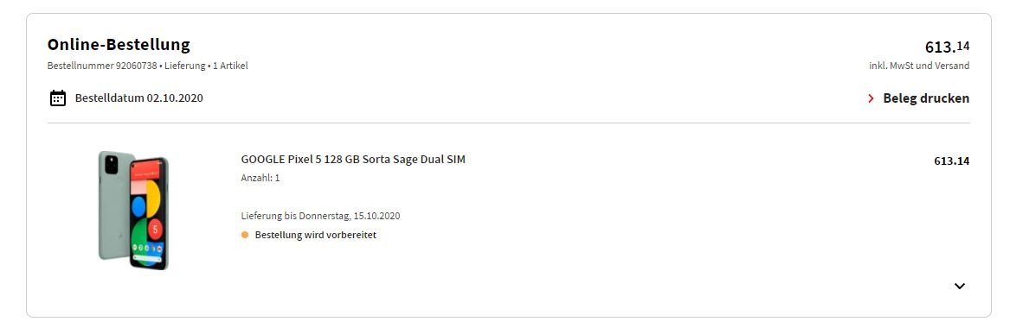The image size is (1010, 328).
Task: Click the Bestellung wird vorbereitet status
Action: [316, 235]
